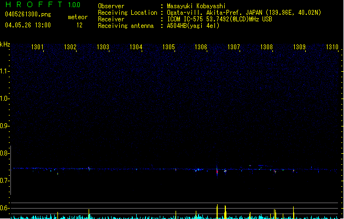Click the 1304 time marker
The height and width of the screenshot is (219, 344).
pyautogui.click(x=136, y=47)
